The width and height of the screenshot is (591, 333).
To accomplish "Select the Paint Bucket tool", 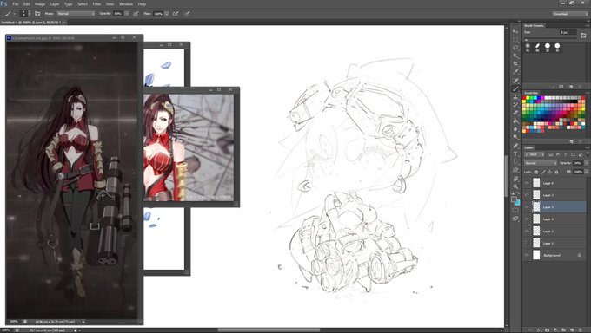I will tap(515, 121).
